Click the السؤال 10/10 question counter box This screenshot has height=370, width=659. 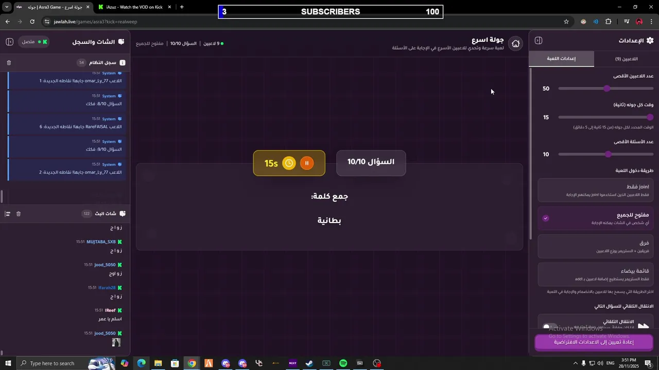[371, 162]
